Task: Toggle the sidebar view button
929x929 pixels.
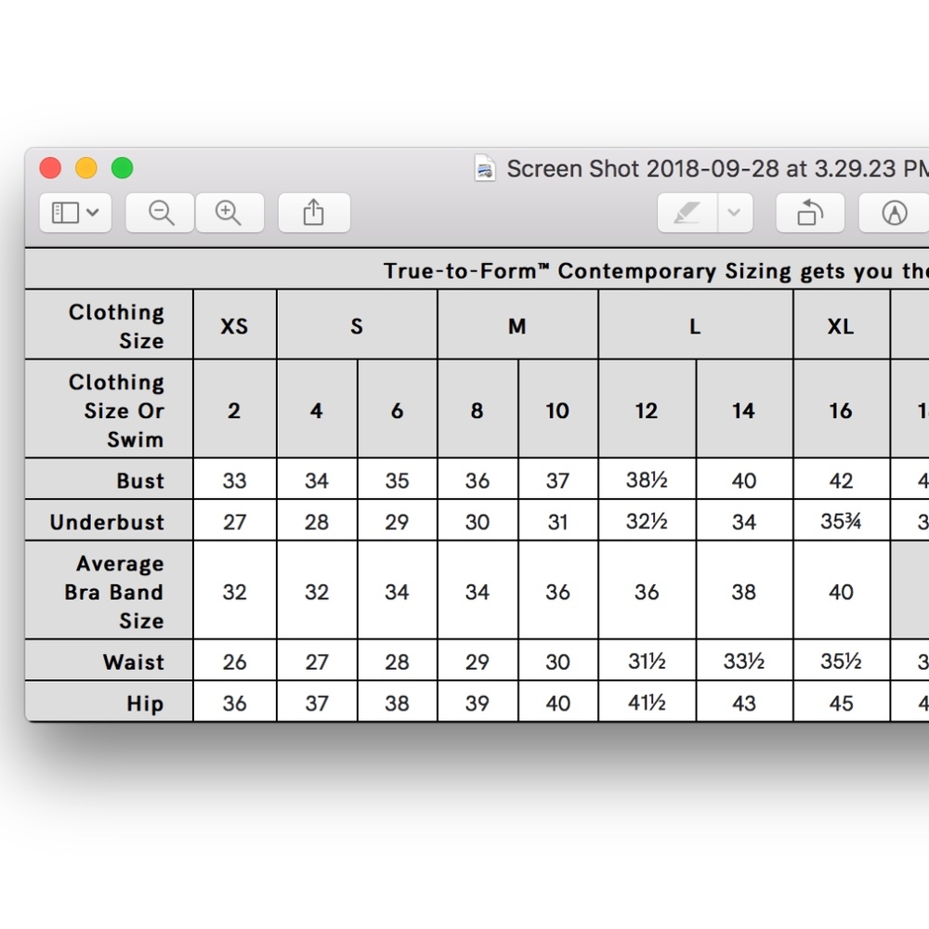Action: coord(65,213)
